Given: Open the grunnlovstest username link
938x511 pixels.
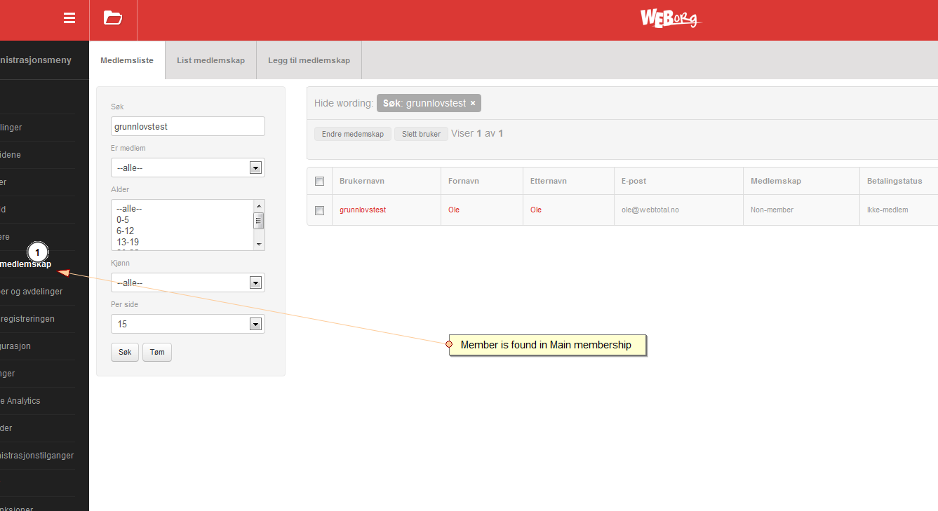Looking at the screenshot, I should 363,210.
